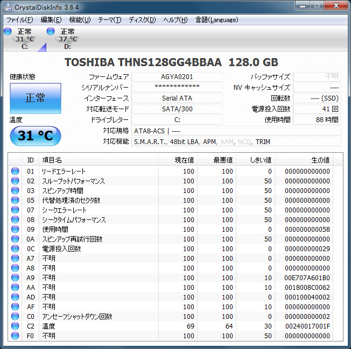Open the 機能(U) menu
The width and height of the screenshot is (351, 349).
point(80,20)
